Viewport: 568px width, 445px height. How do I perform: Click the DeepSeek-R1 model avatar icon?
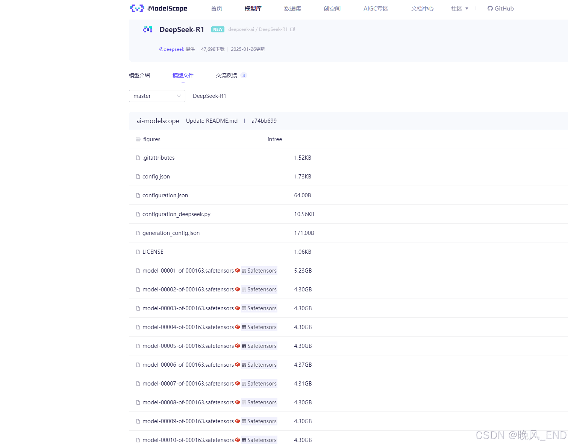(x=147, y=29)
